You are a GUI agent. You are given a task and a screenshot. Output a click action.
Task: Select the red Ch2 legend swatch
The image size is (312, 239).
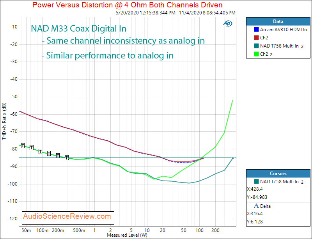256,38
